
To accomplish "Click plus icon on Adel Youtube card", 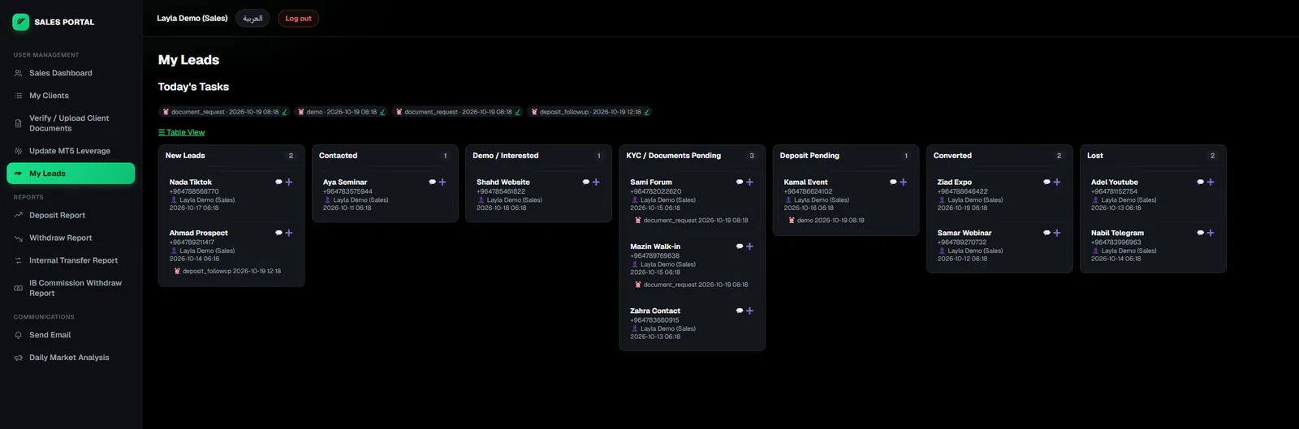I will coord(1211,182).
